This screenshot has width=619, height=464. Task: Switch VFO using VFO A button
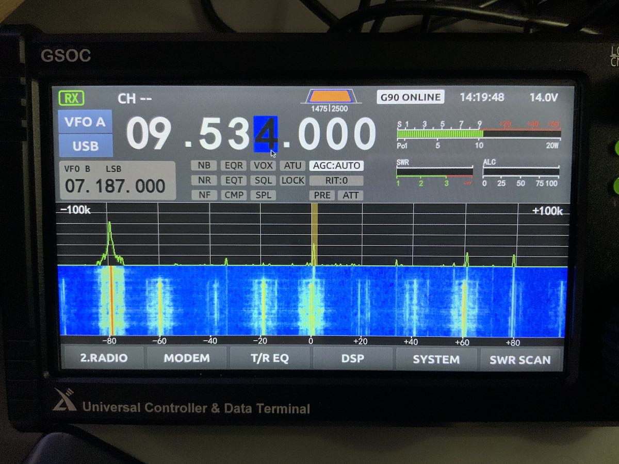click(85, 122)
